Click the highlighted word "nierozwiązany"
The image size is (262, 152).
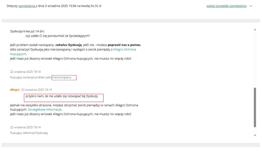click(x=62, y=78)
